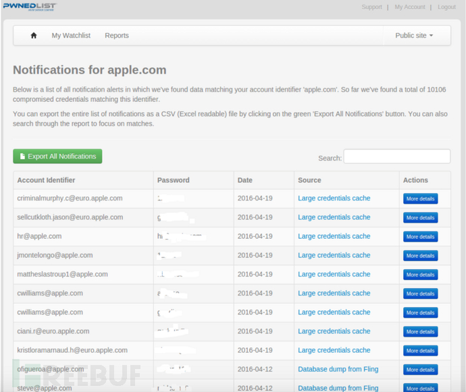This screenshot has width=466, height=392.
Task: Open More details for ciani.r@euro.apple.com
Action: [x=420, y=332]
